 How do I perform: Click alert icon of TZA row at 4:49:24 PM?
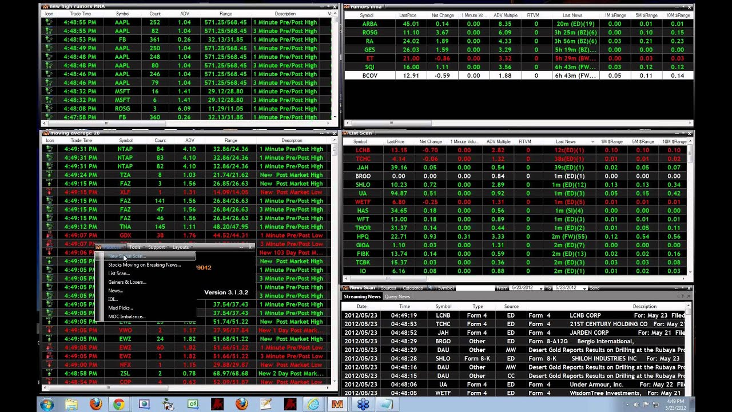point(49,175)
